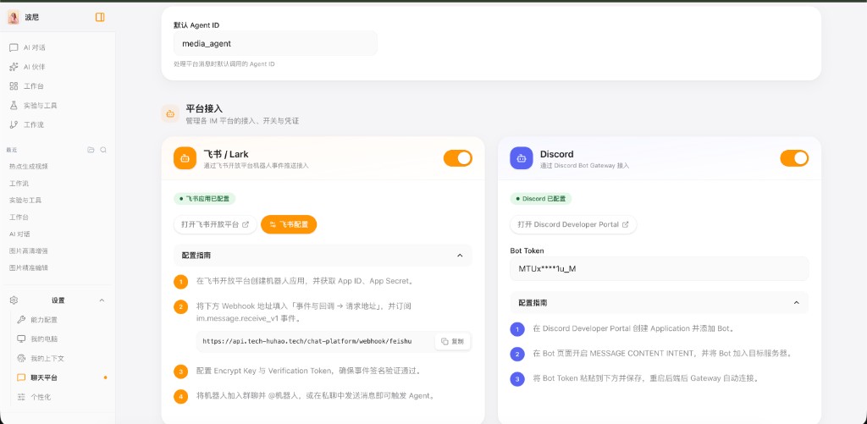Open recent item 实验与工具
Image resolution: width=867 pixels, height=424 pixels.
tap(25, 200)
